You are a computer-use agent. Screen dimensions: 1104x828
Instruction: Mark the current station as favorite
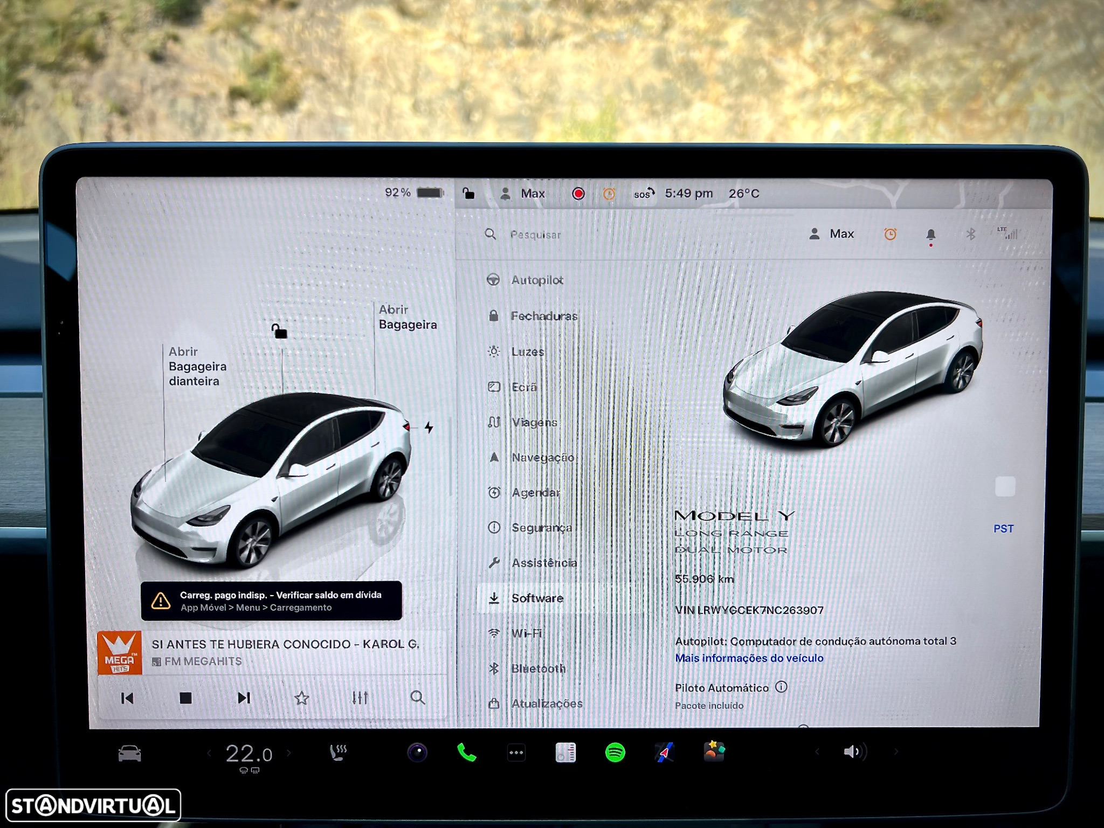(302, 698)
